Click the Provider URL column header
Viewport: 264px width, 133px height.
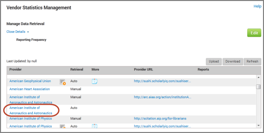coord(143,69)
